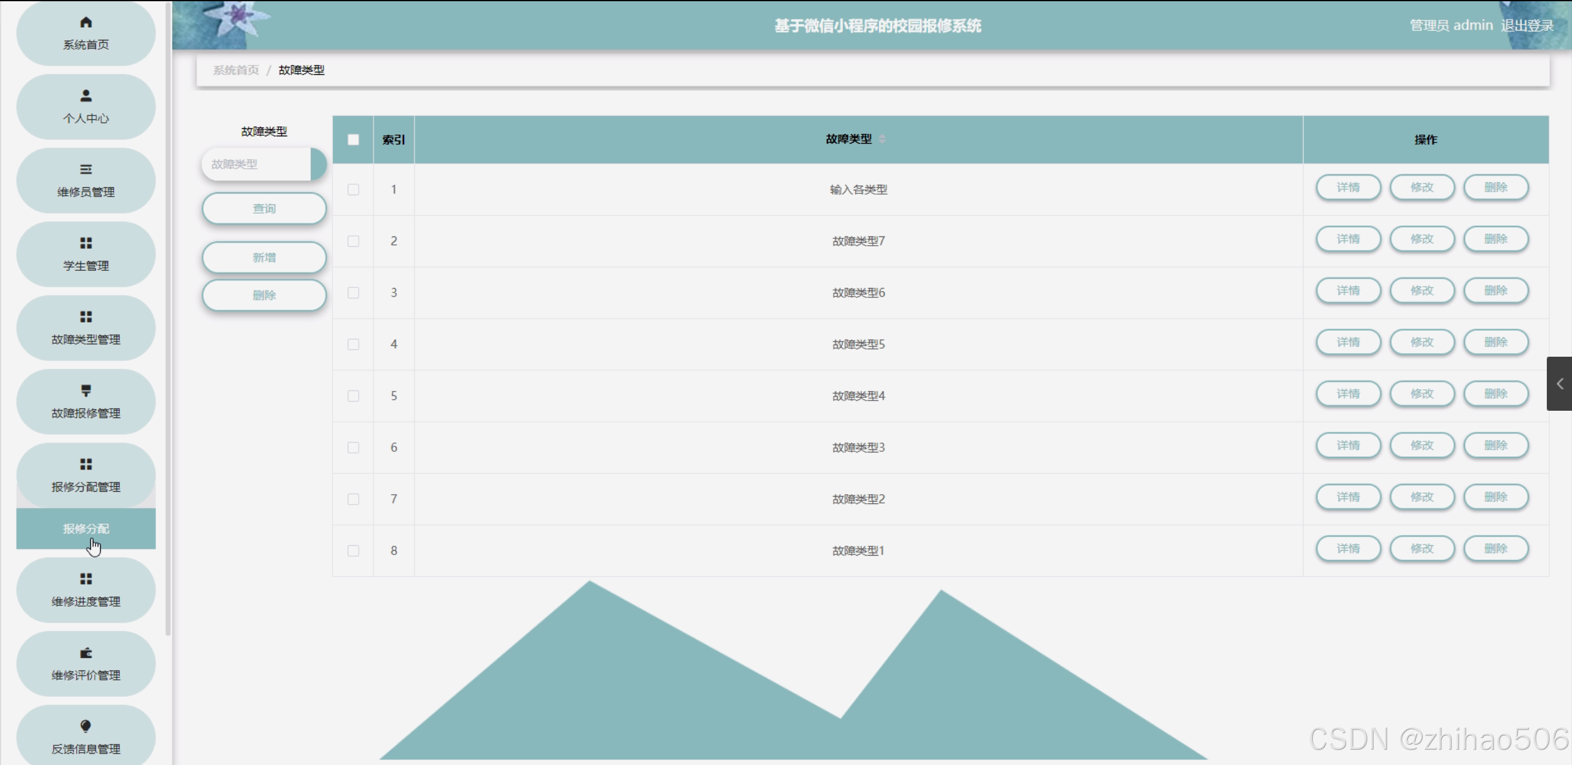Open the 报修分配 submenu item

86,529
